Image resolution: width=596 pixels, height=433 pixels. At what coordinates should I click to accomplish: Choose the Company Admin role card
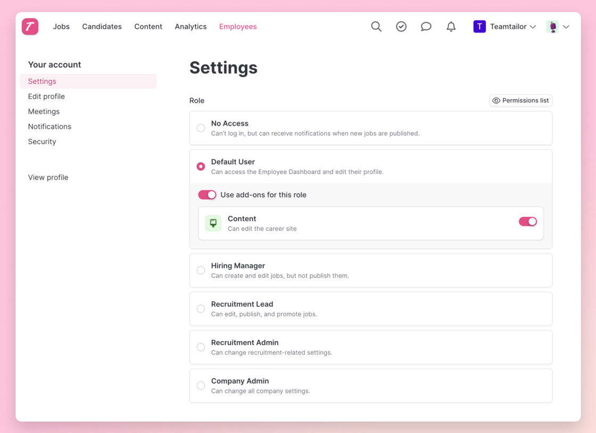[x=370, y=386]
